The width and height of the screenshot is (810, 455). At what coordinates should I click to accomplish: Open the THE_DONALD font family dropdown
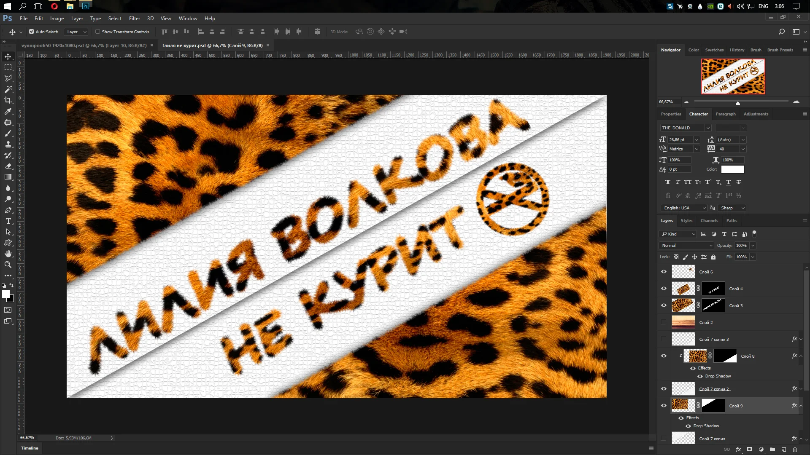pos(708,128)
